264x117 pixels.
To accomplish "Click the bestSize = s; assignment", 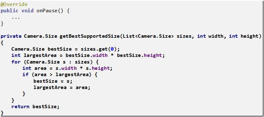I will (x=53, y=81).
